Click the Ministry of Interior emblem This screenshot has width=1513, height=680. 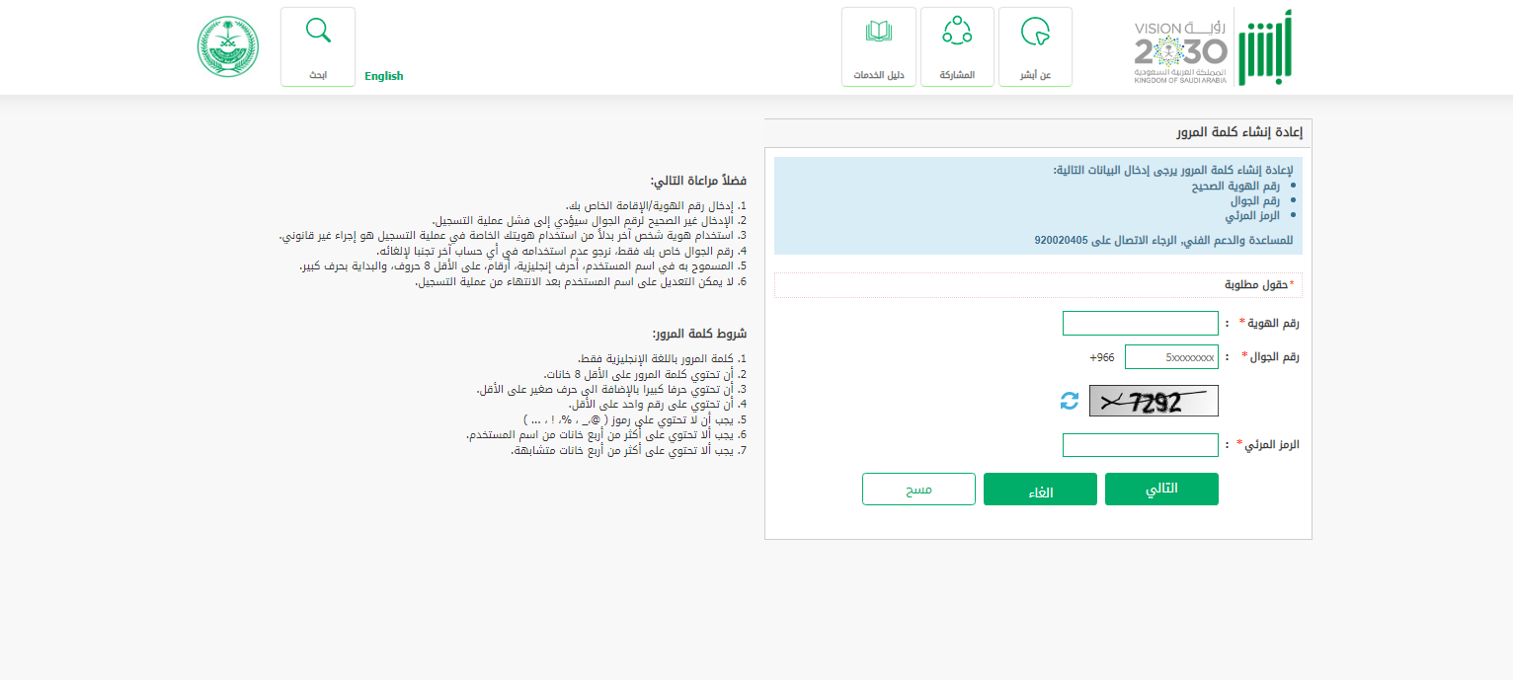[227, 47]
